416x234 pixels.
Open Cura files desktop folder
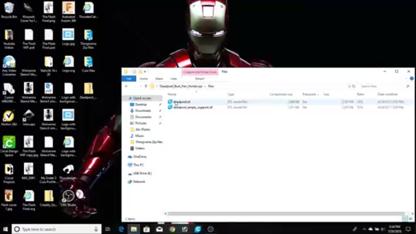click(x=89, y=64)
